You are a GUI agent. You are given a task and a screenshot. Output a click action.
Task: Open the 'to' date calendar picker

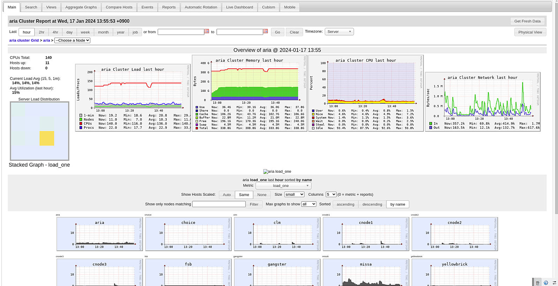[x=265, y=31]
